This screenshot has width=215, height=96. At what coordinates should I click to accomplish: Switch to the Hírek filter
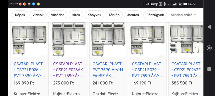[76, 15]
